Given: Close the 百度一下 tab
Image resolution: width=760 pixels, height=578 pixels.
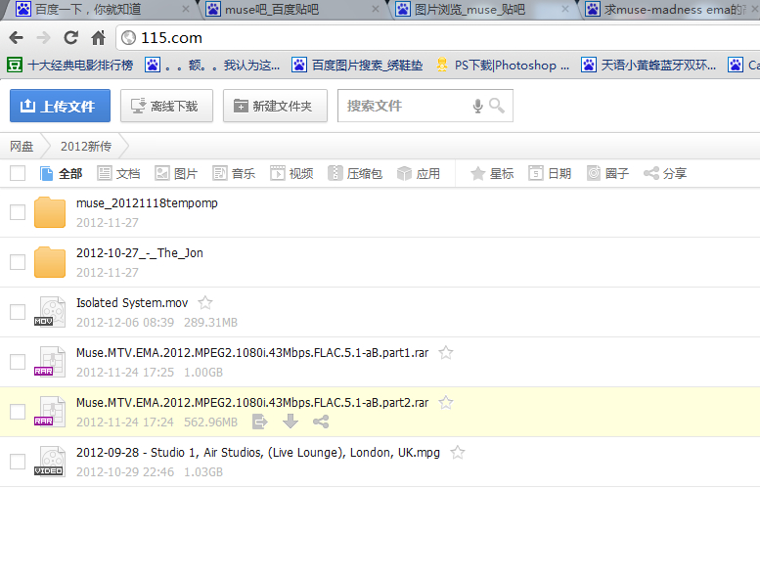Looking at the screenshot, I should tap(186, 9).
